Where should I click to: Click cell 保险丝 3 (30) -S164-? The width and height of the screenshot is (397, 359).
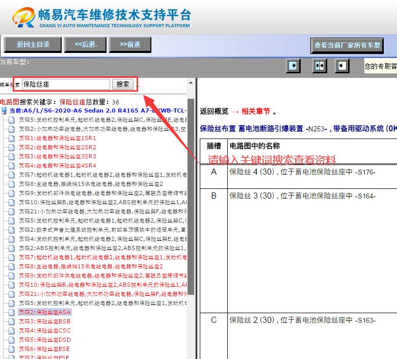coord(302,196)
